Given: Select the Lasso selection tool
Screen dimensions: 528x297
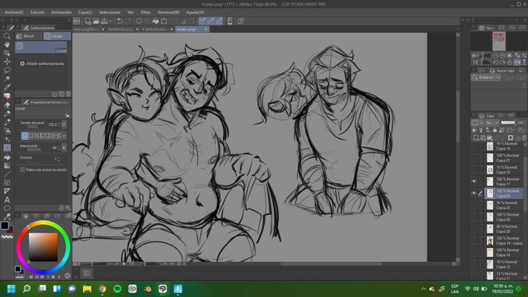Looking at the screenshot, I should point(7,70).
